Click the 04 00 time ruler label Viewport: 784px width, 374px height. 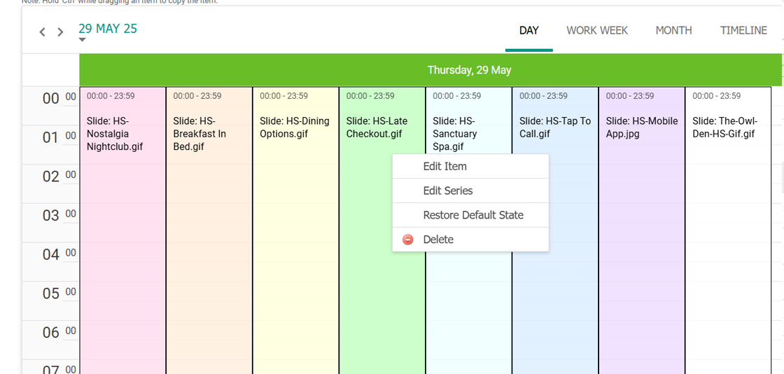coord(59,254)
